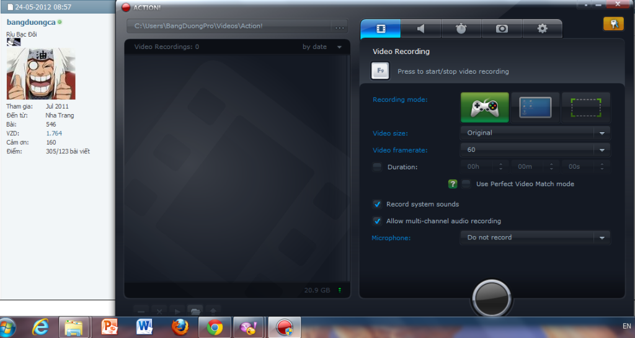This screenshot has width=635, height=338.
Task: Toggle Allow multi-channel audio recording
Action: (x=377, y=221)
